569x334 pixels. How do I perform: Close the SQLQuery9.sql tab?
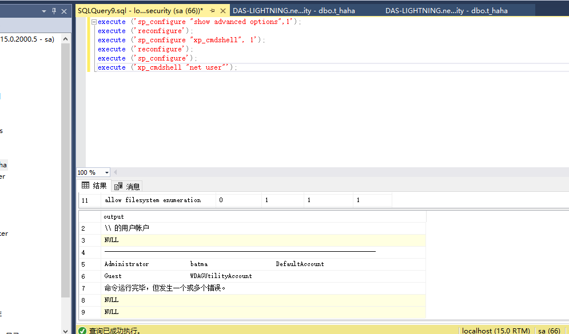point(223,11)
